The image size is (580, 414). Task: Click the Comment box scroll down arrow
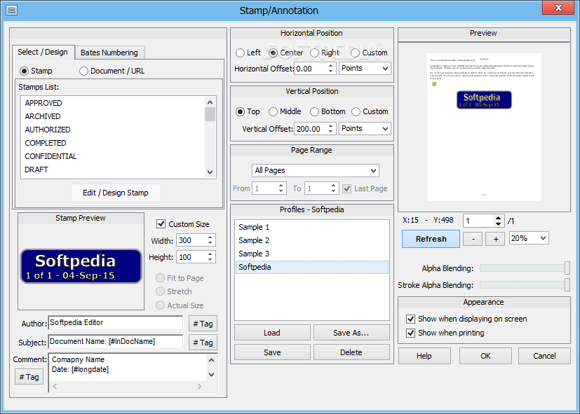point(211,375)
